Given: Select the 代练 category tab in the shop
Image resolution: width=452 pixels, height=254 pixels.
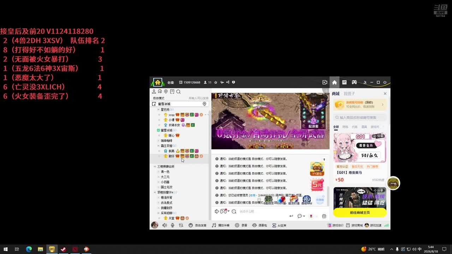Looking at the screenshot, I should tap(355, 127).
